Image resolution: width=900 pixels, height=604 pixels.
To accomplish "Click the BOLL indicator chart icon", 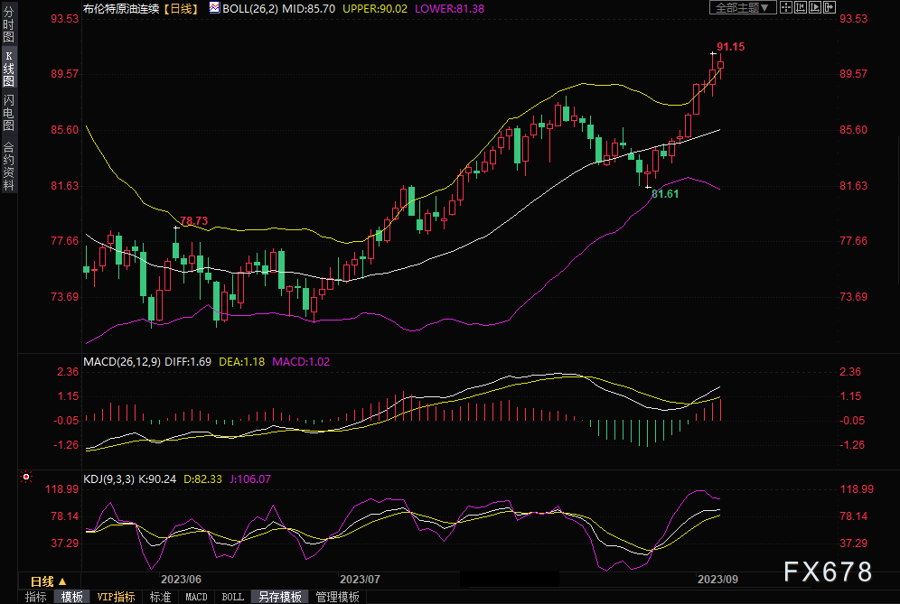I will tap(214, 8).
